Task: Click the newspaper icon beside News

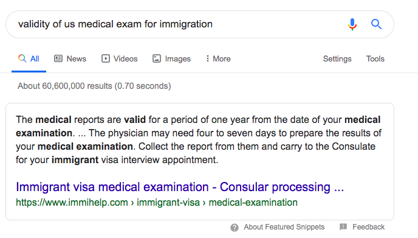Action: [58, 58]
